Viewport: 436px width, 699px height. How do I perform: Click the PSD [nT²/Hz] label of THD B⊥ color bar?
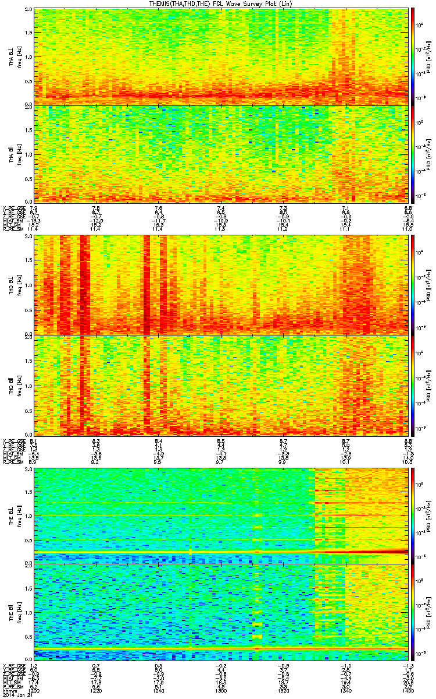tap(429, 285)
